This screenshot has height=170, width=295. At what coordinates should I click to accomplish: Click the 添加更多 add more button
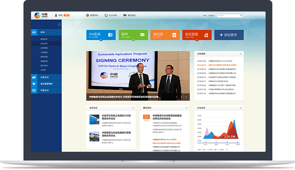pyautogui.click(x=229, y=35)
